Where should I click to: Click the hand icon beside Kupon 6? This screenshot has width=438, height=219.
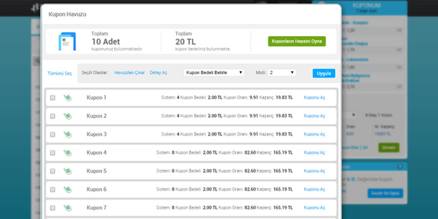pos(67,190)
